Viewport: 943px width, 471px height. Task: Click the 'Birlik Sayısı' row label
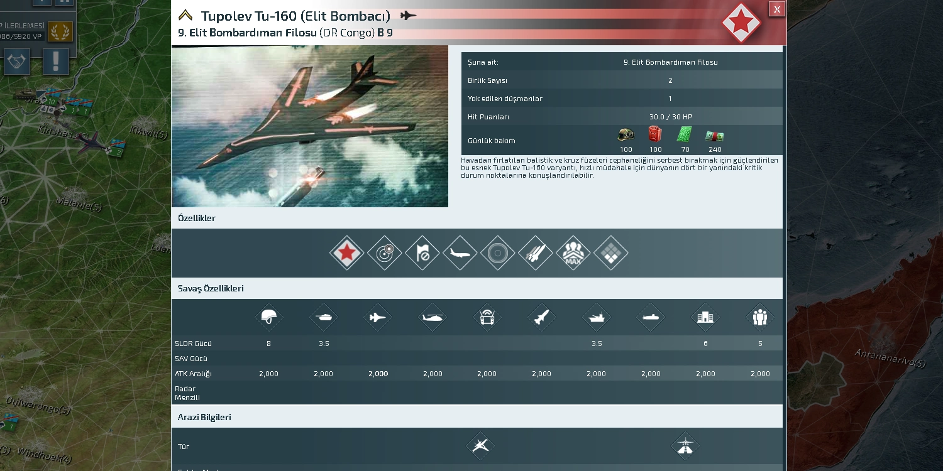487,80
